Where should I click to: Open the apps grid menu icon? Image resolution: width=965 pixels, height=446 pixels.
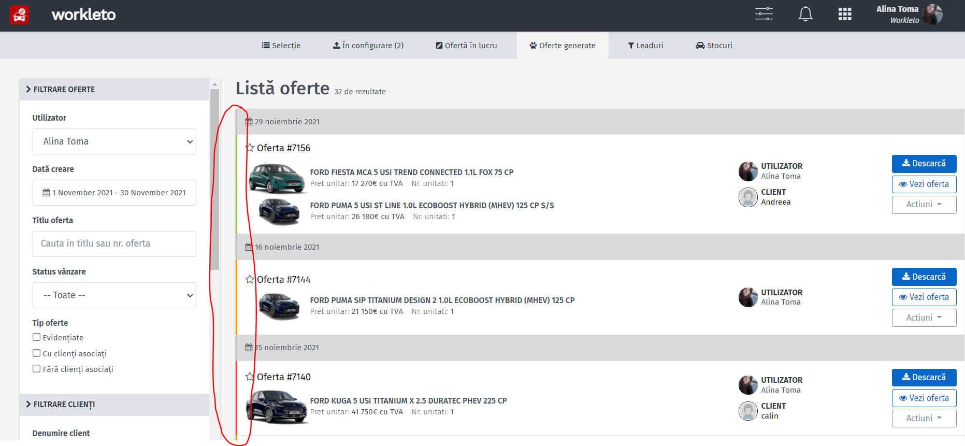point(845,14)
